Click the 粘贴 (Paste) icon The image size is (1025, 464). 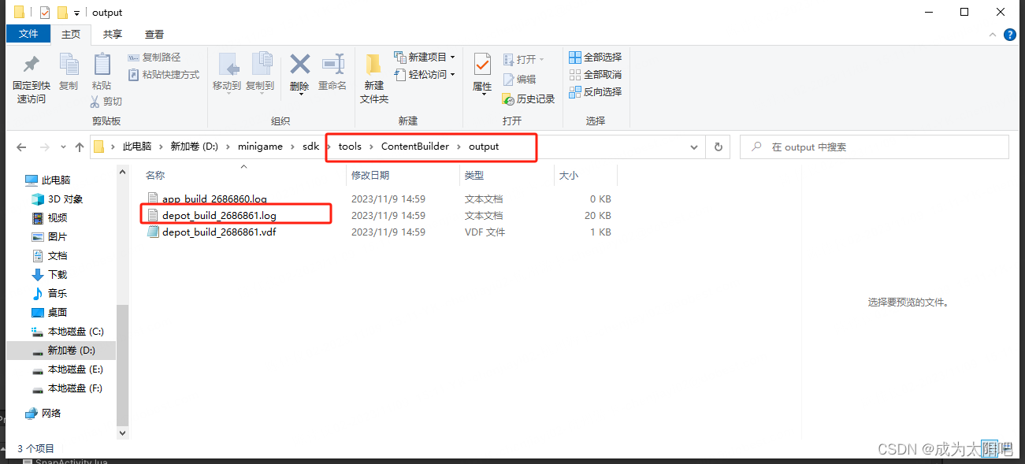(x=102, y=71)
